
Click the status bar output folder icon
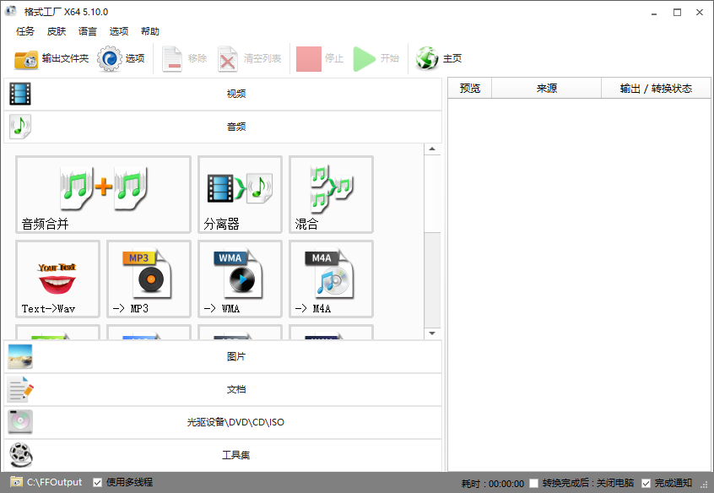(x=16, y=482)
